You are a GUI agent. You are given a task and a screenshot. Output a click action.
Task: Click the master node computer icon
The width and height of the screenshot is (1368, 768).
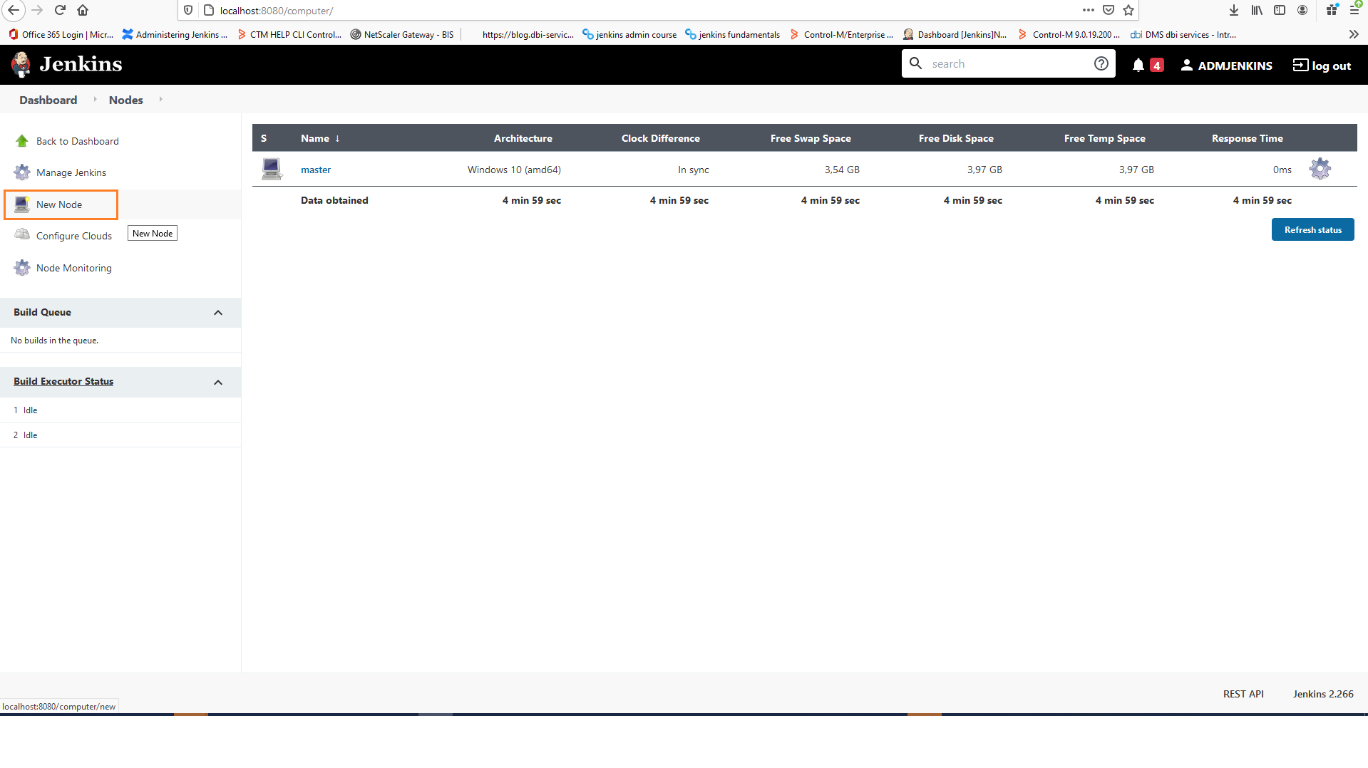272,169
